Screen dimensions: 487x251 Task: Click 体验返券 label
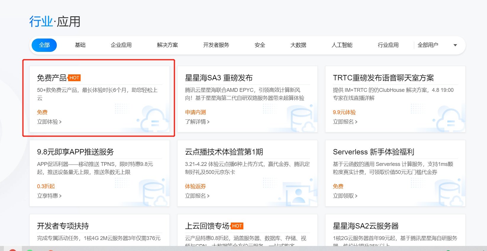point(195,186)
